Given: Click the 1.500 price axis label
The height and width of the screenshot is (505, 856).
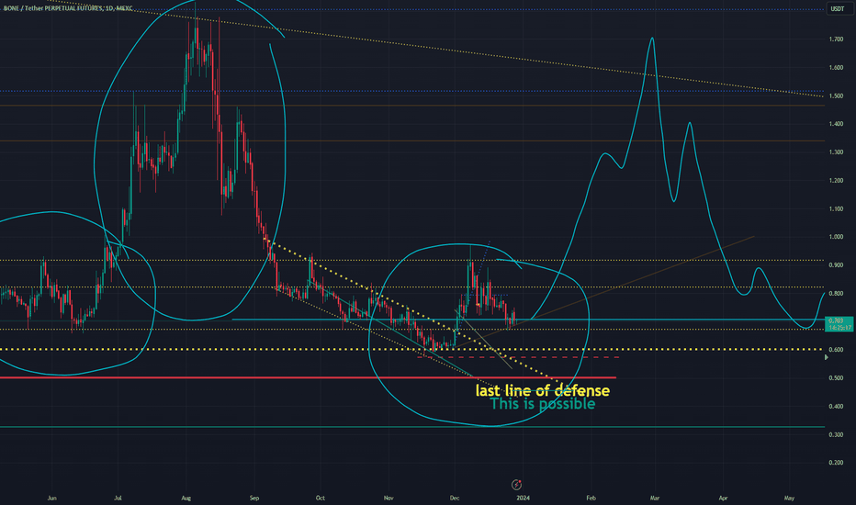Looking at the screenshot, I should 836,96.
